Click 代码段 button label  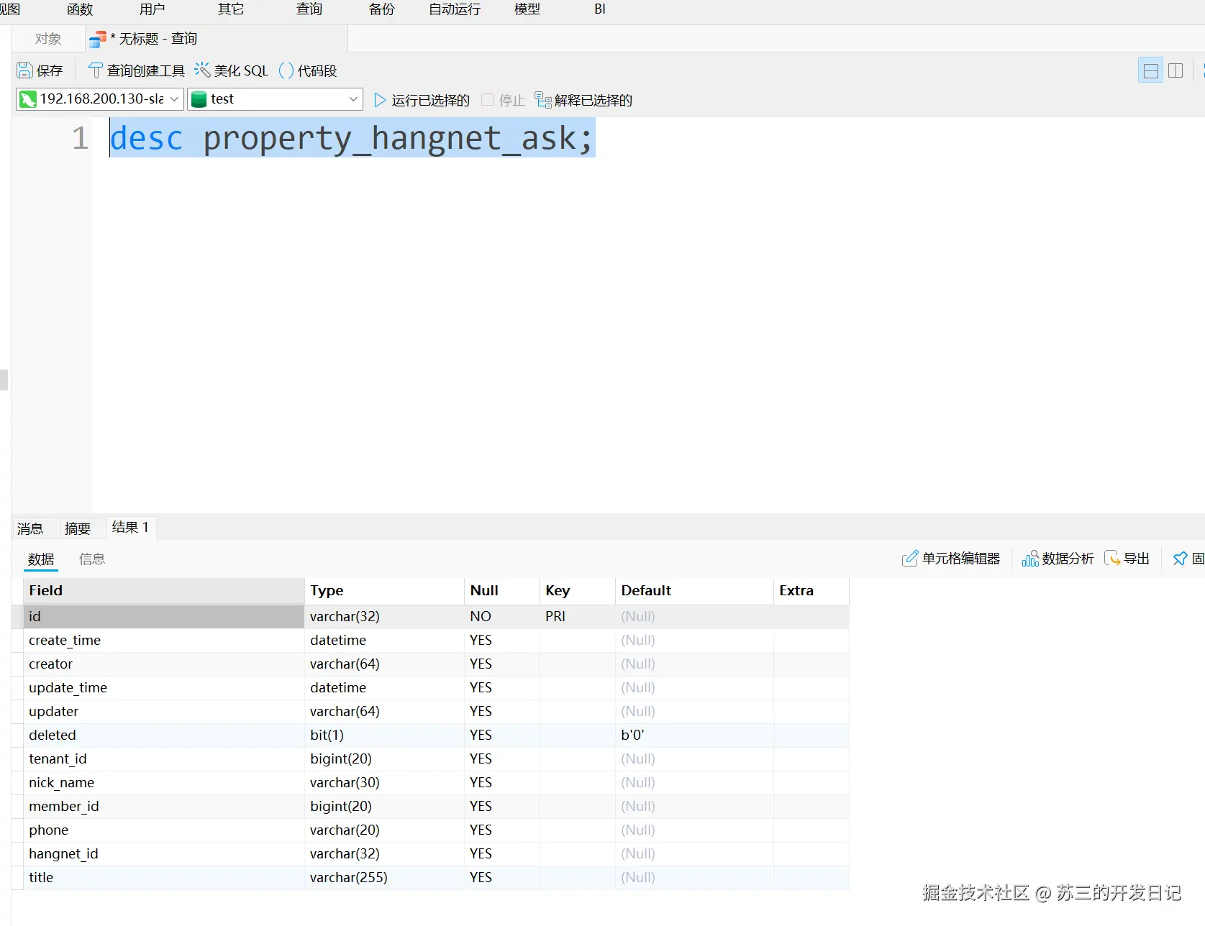point(317,70)
